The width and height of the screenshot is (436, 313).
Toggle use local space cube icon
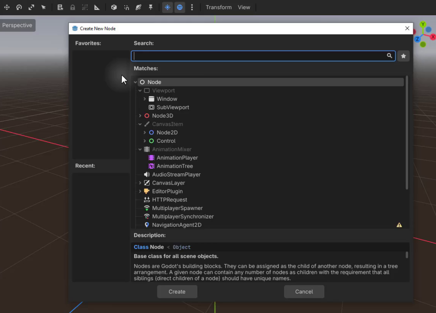pyautogui.click(x=114, y=7)
